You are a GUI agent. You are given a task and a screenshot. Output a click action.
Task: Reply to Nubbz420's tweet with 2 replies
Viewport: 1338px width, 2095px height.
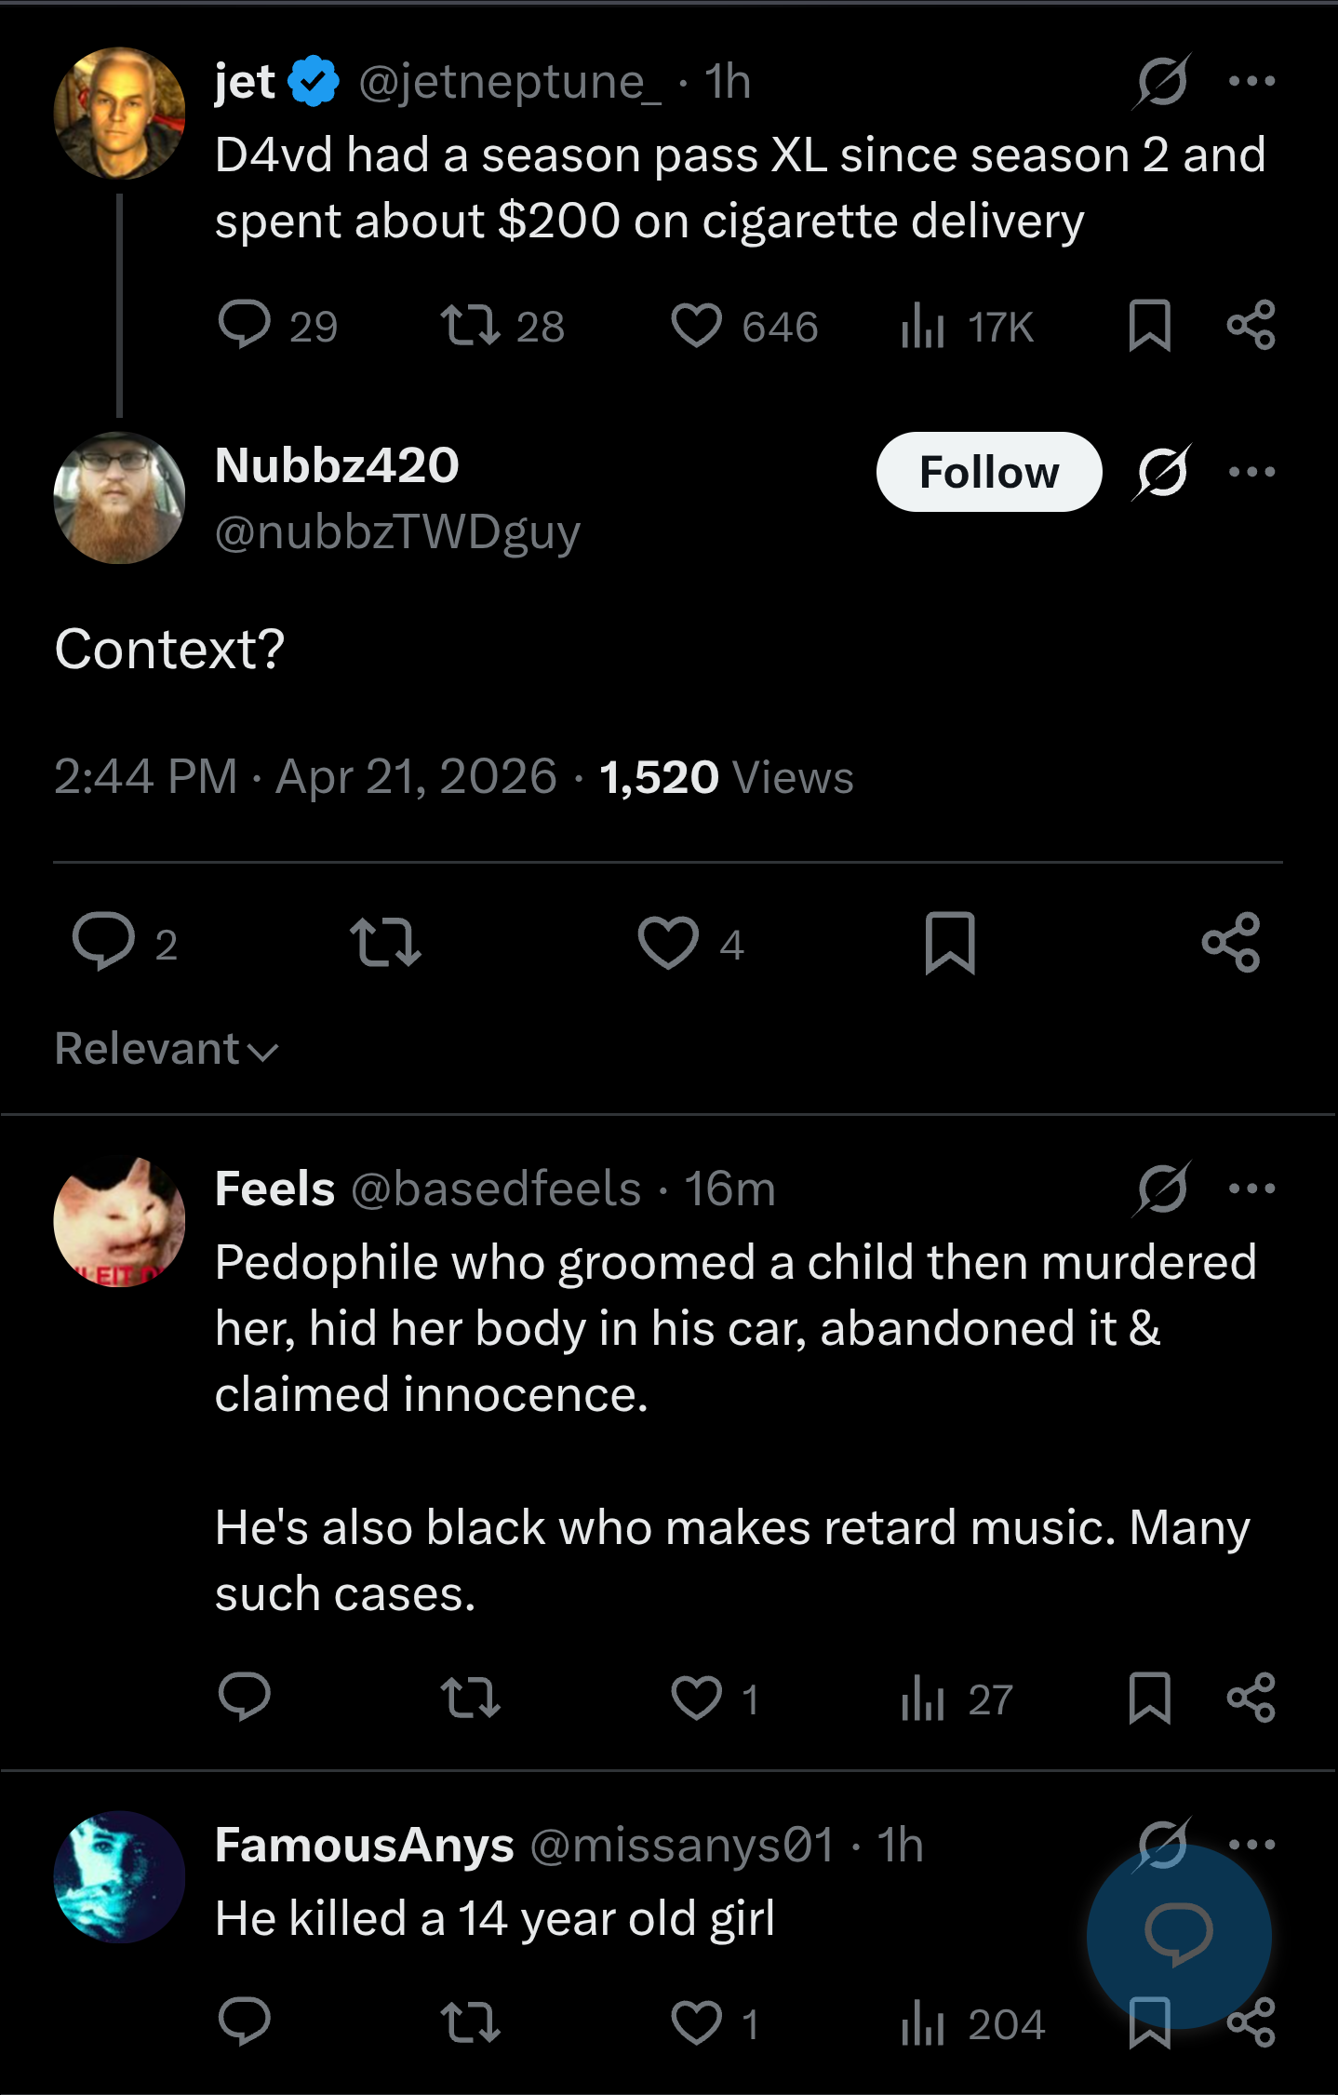[103, 944]
